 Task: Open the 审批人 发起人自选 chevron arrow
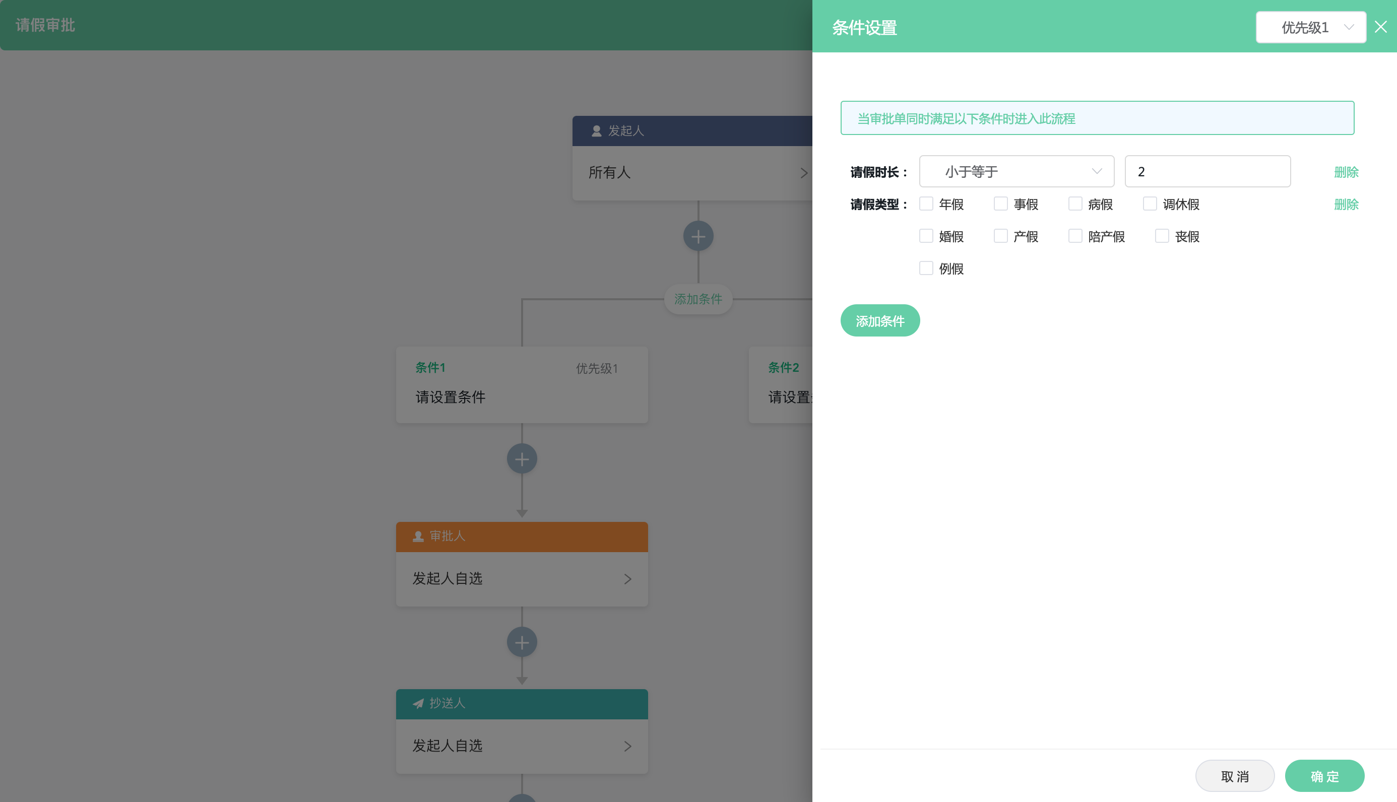click(627, 579)
